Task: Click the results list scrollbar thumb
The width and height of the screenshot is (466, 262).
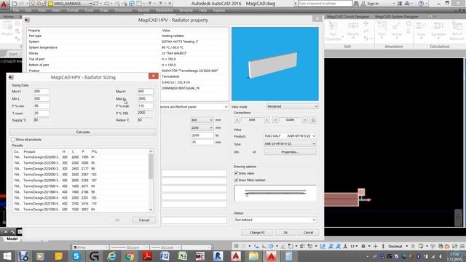Action: tap(151, 167)
